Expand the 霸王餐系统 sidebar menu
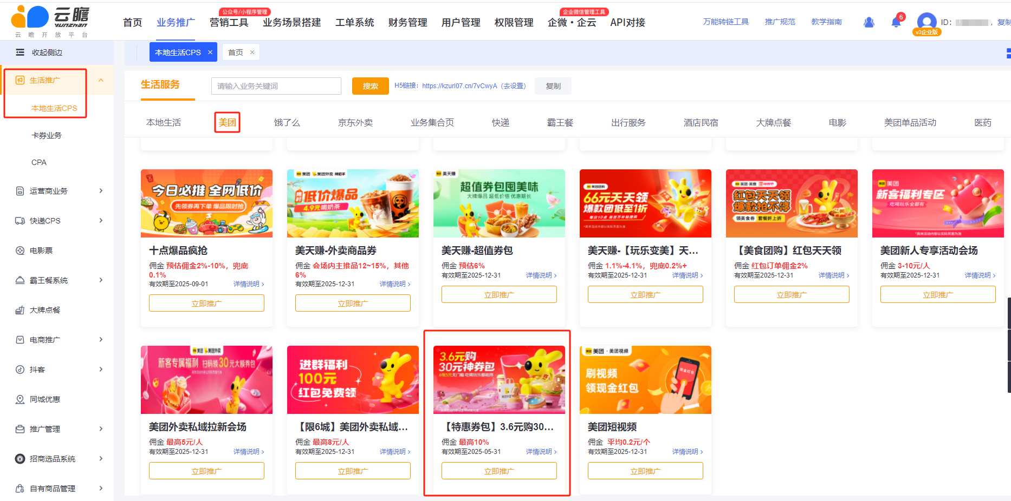This screenshot has height=501, width=1011. coord(101,280)
